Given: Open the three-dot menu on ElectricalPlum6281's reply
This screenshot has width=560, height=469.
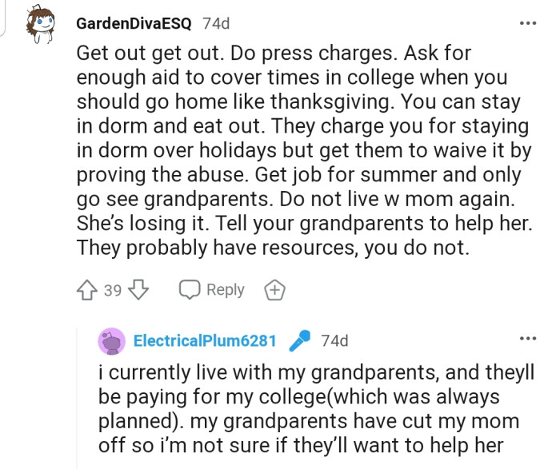Looking at the screenshot, I should [527, 340].
